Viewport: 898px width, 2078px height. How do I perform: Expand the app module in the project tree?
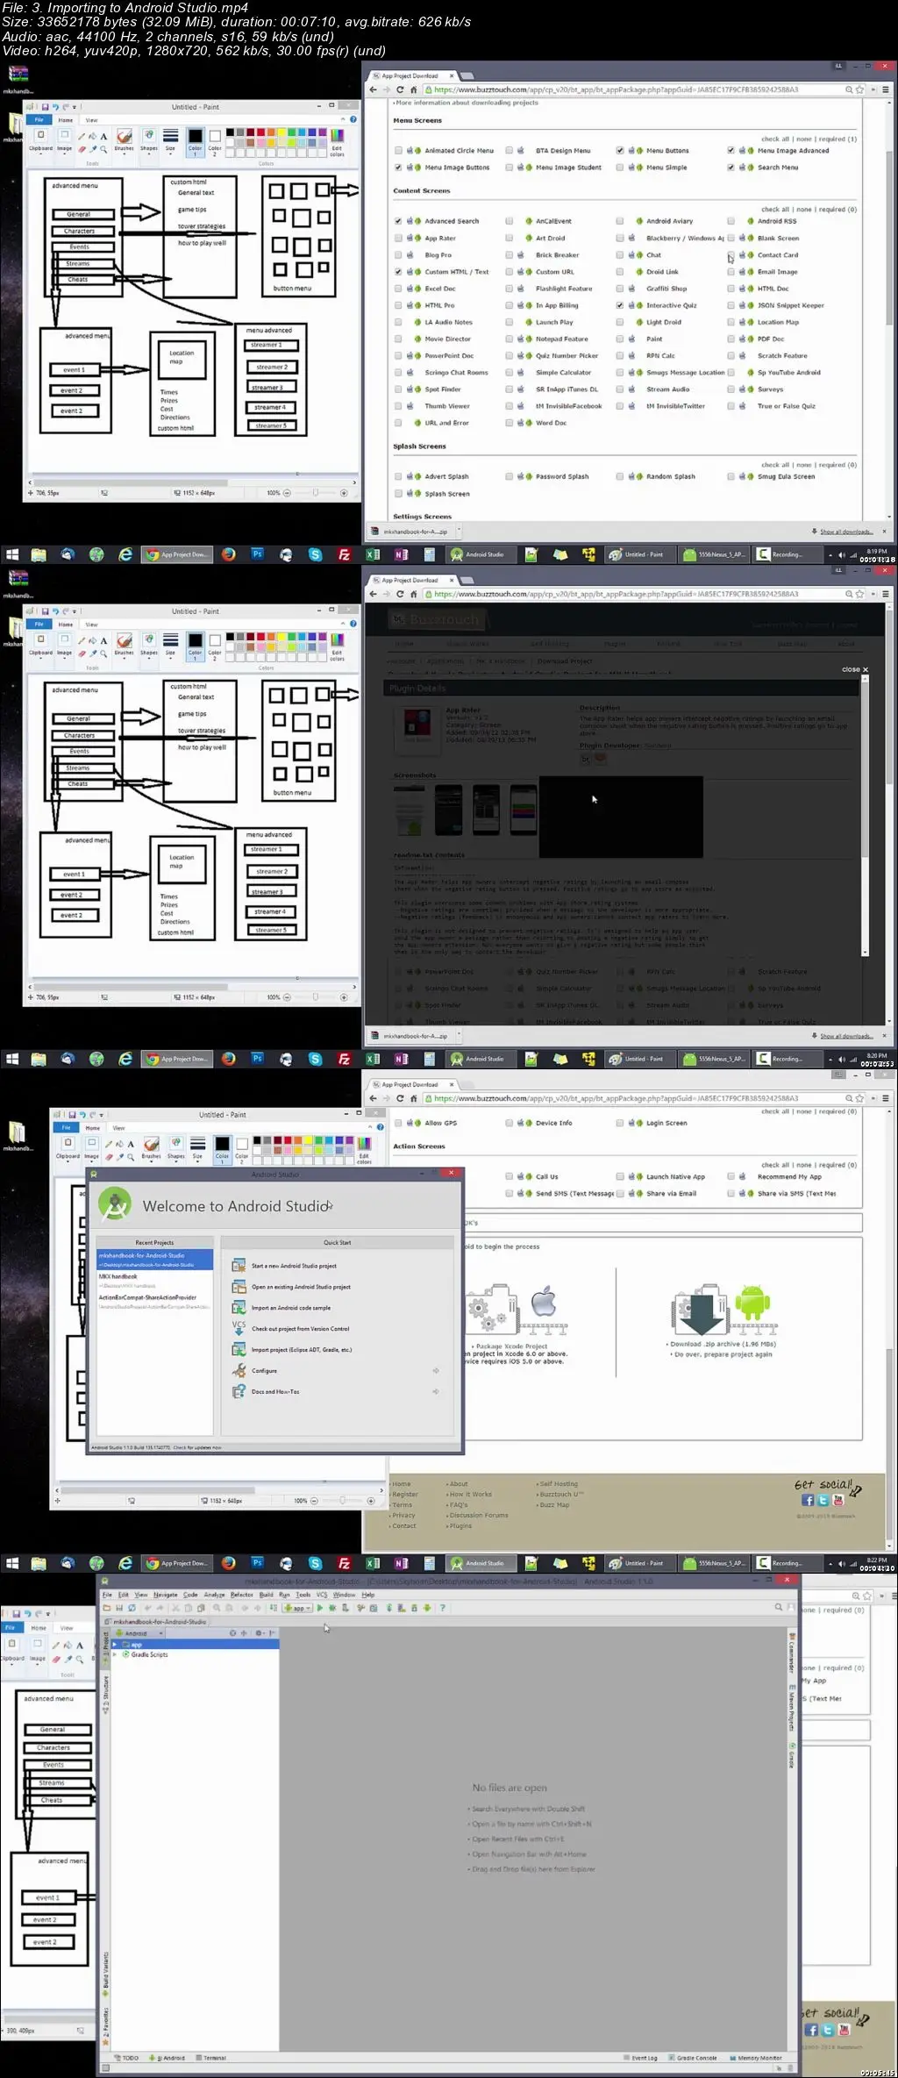tap(116, 1645)
